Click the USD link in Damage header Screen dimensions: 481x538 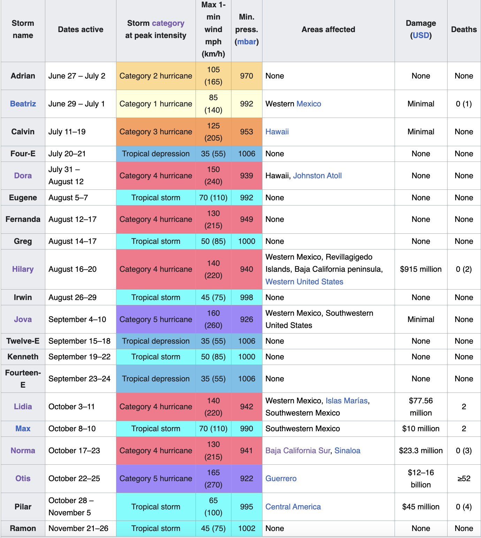point(421,35)
